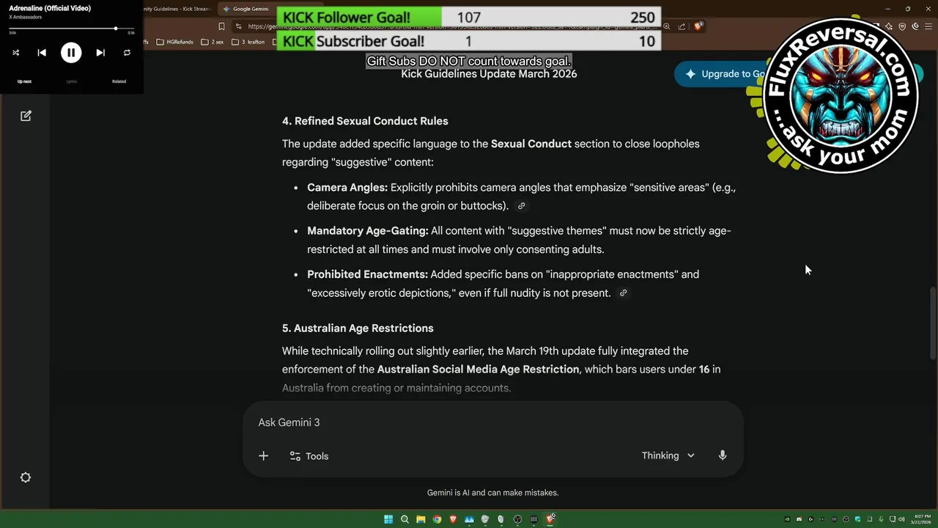
Task: Open source link after Prohibited Enactments bullet
Action: [x=623, y=293]
